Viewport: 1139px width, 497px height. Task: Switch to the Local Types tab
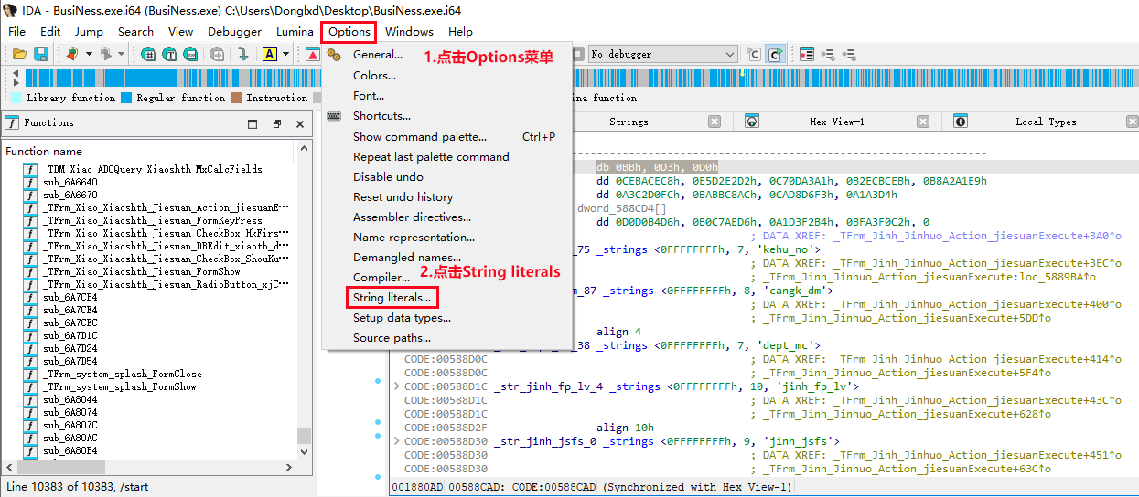pos(1045,122)
